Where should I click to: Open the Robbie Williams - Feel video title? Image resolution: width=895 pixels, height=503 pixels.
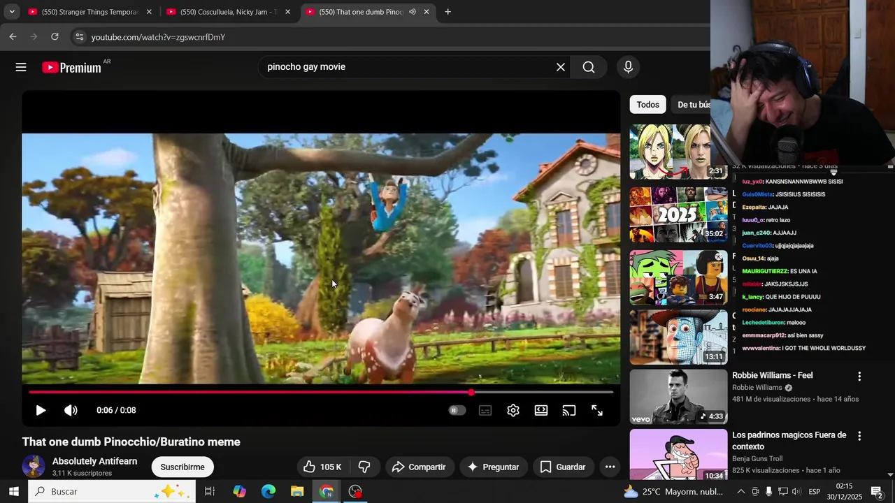(x=772, y=375)
